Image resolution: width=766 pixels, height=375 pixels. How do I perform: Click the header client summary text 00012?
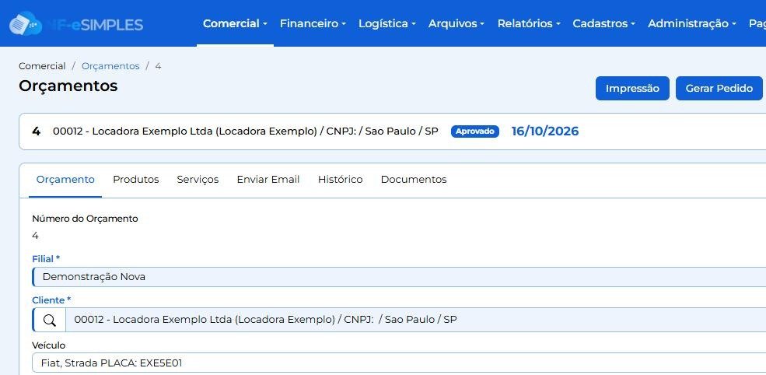(x=245, y=131)
